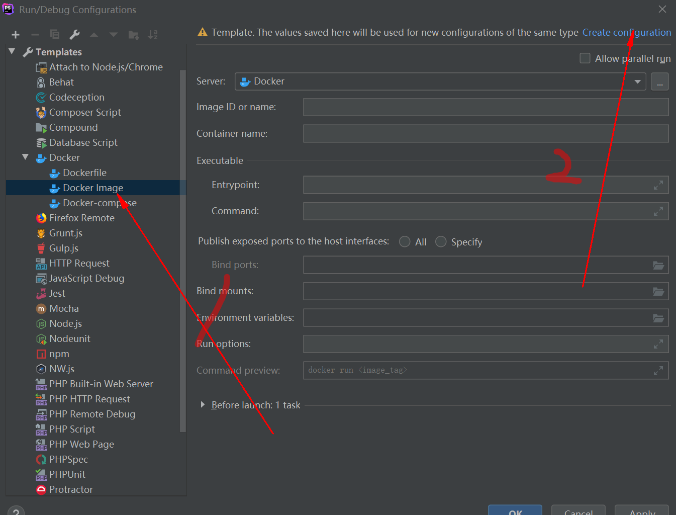Select the Behat template
This screenshot has width=676, height=515.
click(95, 82)
